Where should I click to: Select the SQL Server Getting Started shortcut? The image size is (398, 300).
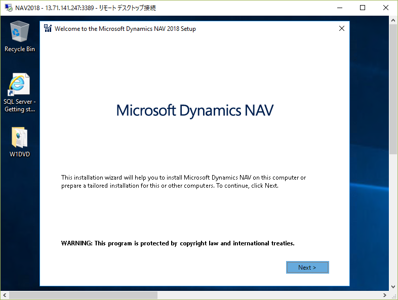[x=20, y=93]
